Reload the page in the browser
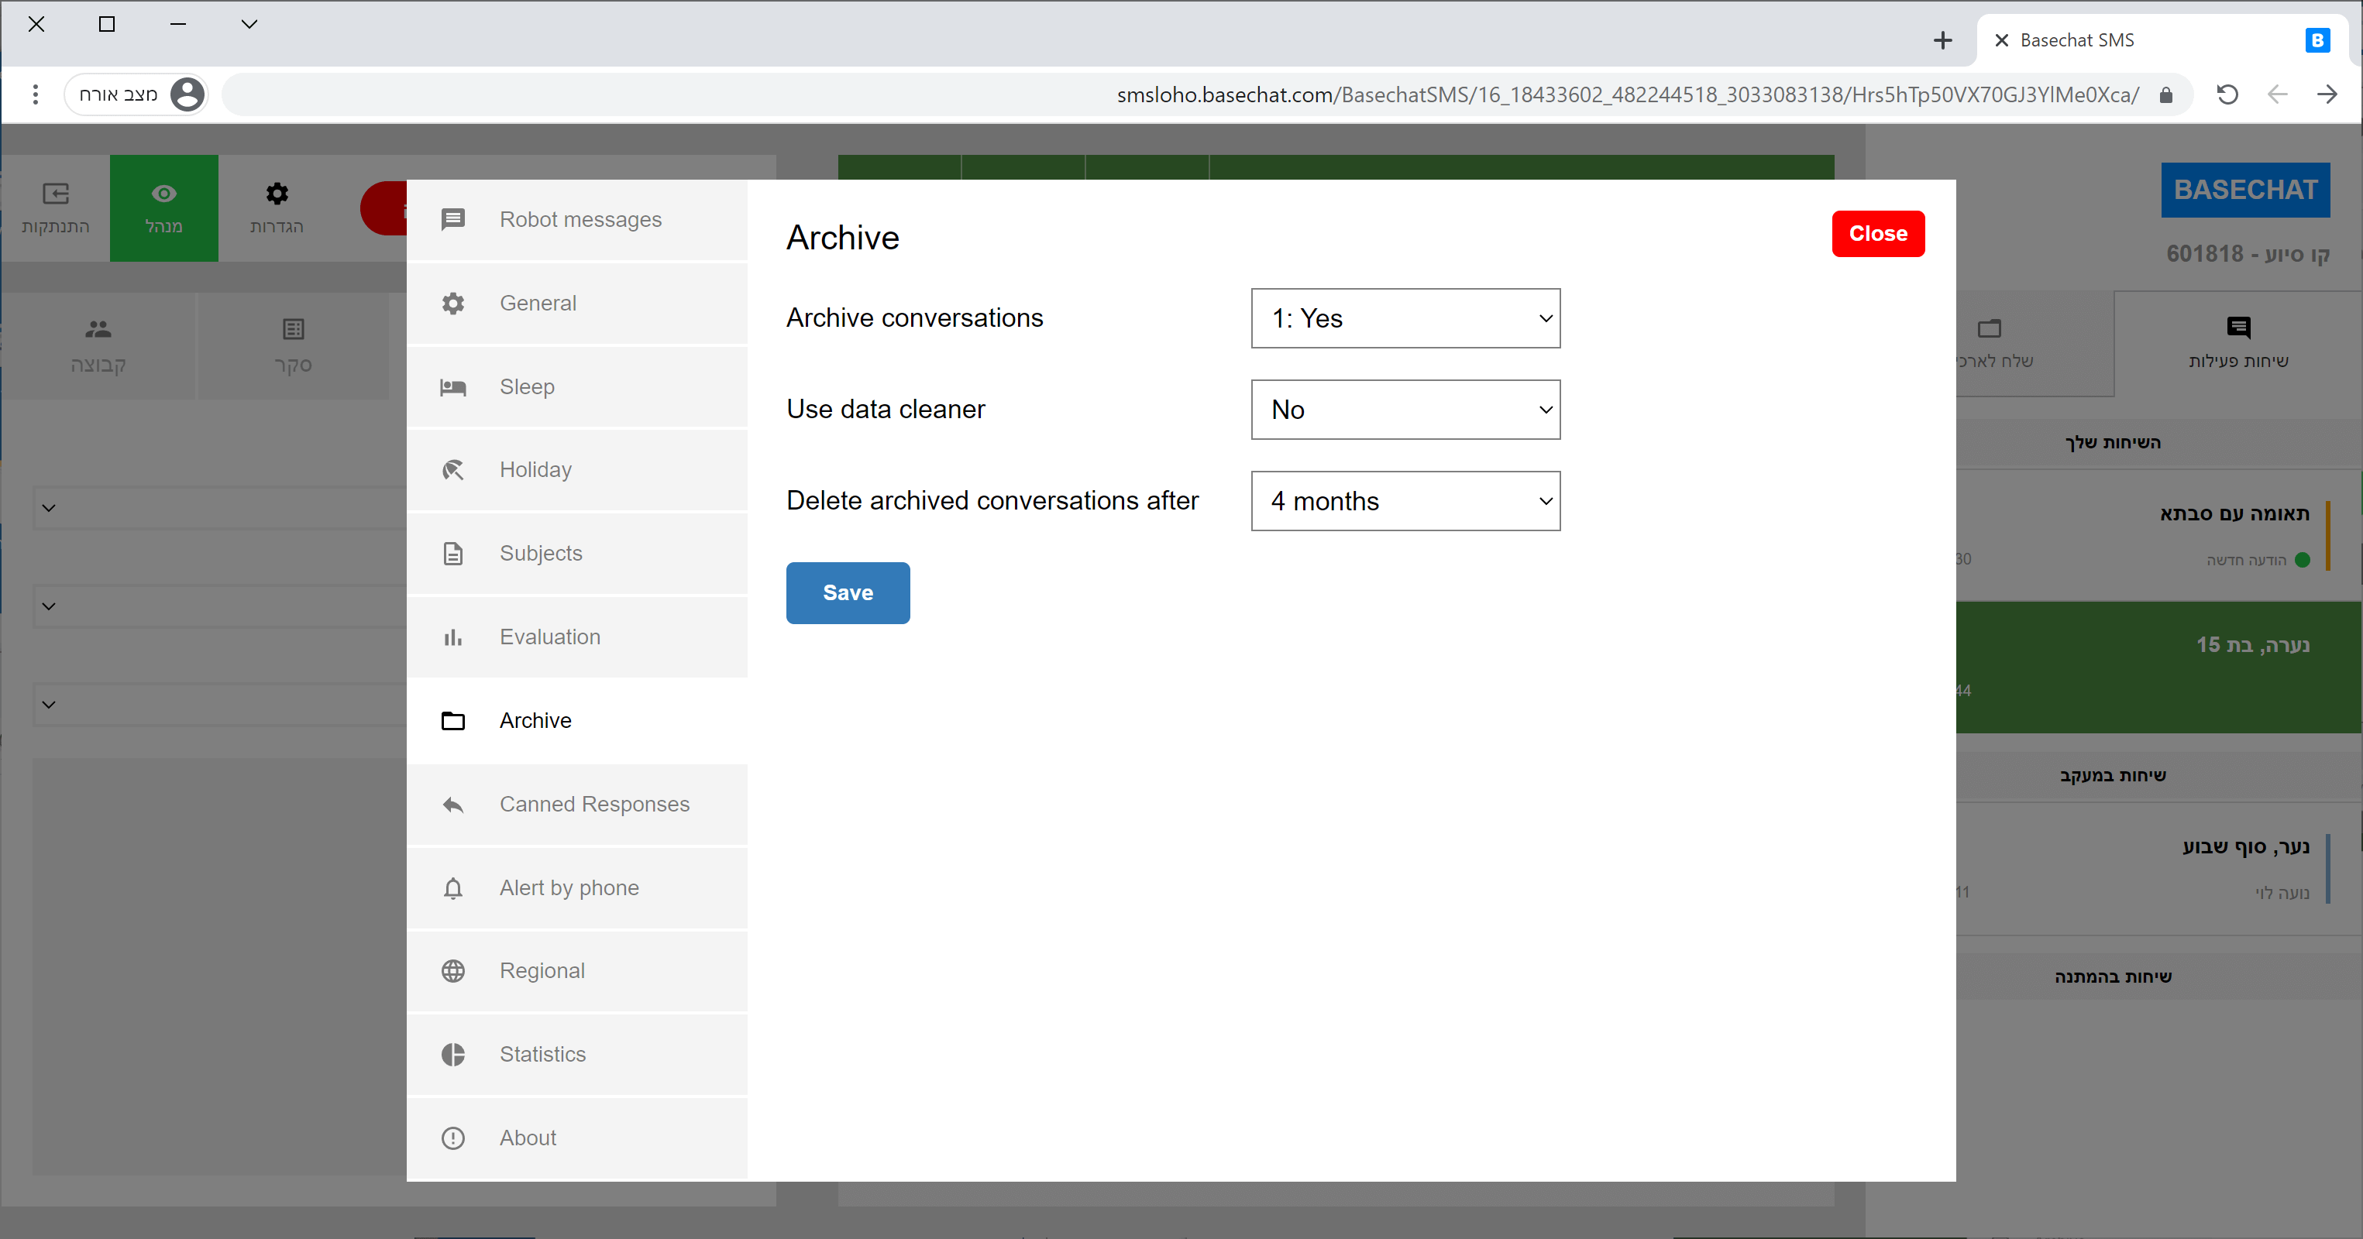 [2227, 94]
